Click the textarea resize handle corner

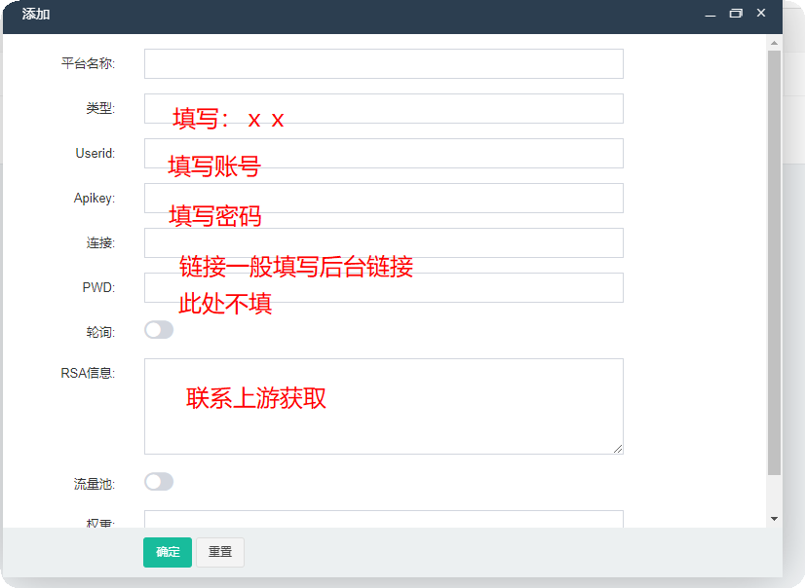(x=618, y=449)
